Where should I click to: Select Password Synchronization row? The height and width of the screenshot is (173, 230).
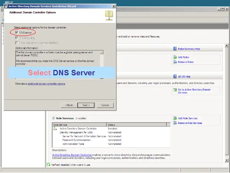tap(111, 140)
